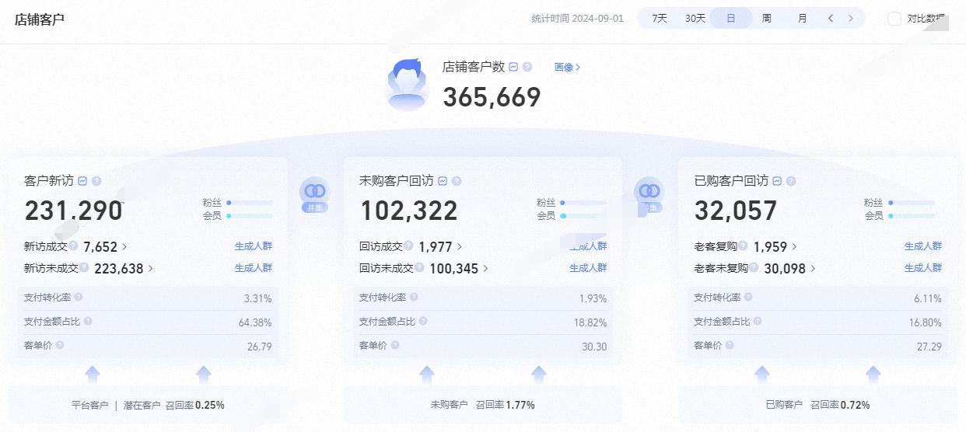This screenshot has width=966, height=432.
Task: Enable the 对比数据 checkbox
Action: tap(894, 19)
